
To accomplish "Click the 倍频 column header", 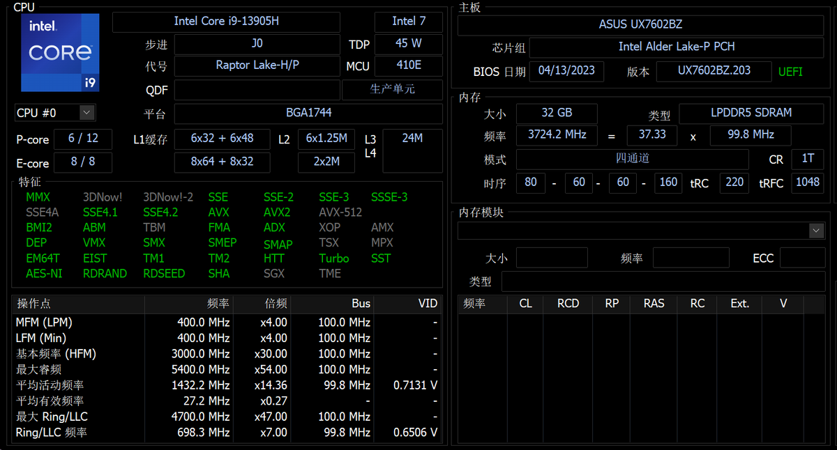I will pyautogui.click(x=262, y=304).
